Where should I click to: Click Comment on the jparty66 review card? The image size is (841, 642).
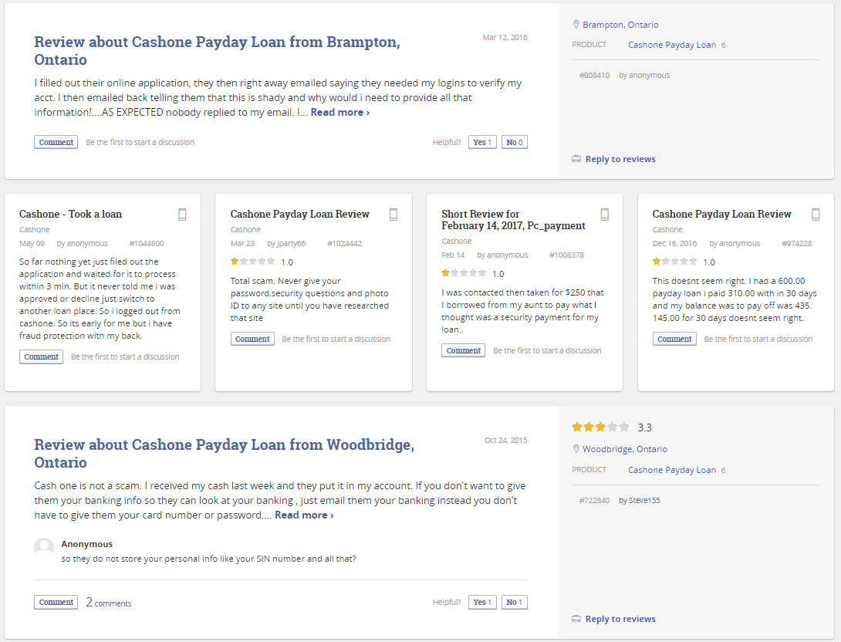pos(252,339)
